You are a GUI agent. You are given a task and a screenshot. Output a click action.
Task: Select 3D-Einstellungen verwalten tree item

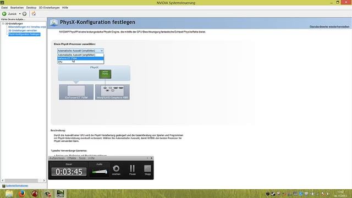tap(23, 31)
